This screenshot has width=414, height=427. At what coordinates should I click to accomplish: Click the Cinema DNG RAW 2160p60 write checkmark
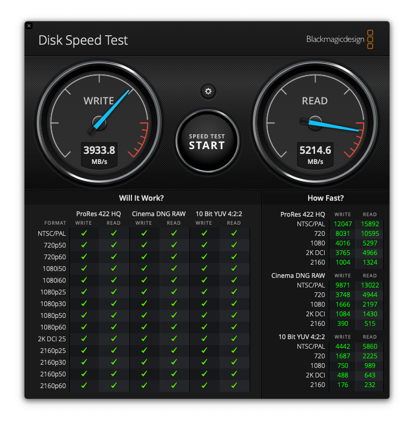point(144,385)
